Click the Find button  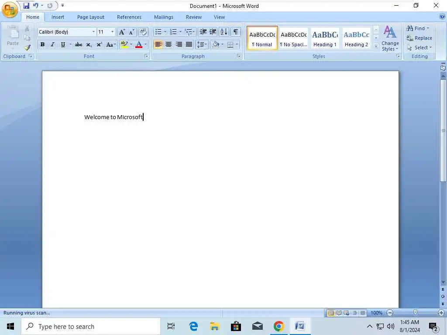(418, 28)
